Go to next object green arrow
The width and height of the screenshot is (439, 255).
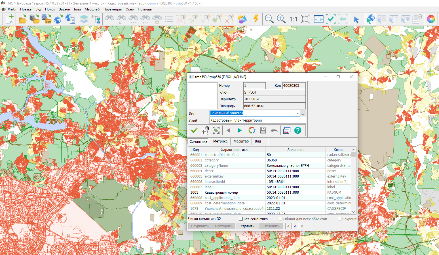click(240, 130)
